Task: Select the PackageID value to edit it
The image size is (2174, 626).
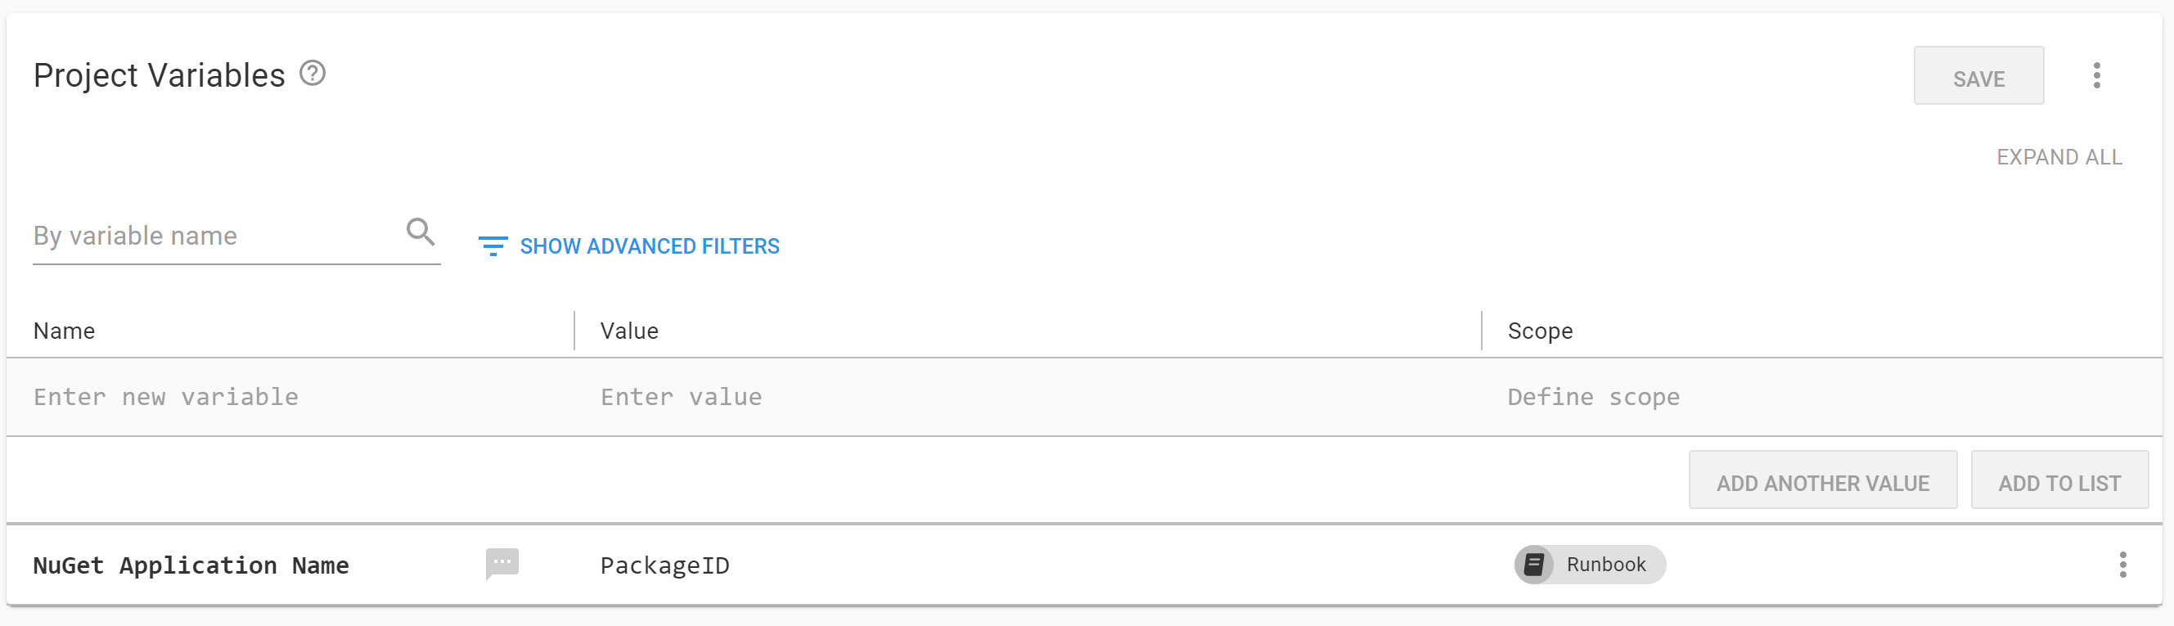Action: 665,565
